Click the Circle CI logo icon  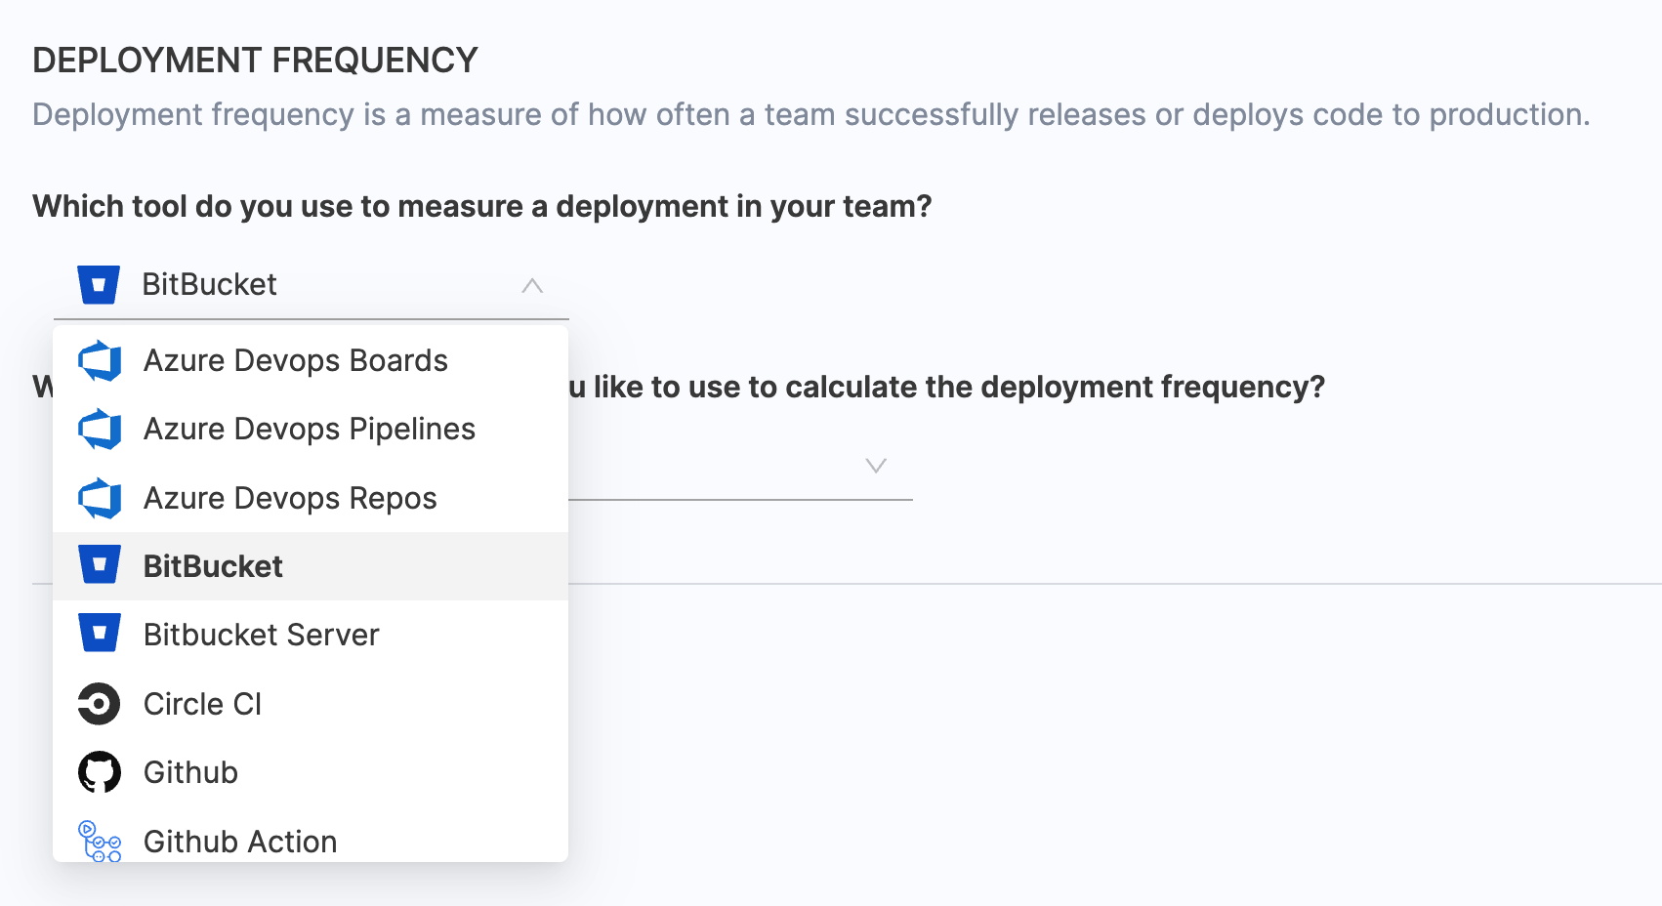click(100, 704)
